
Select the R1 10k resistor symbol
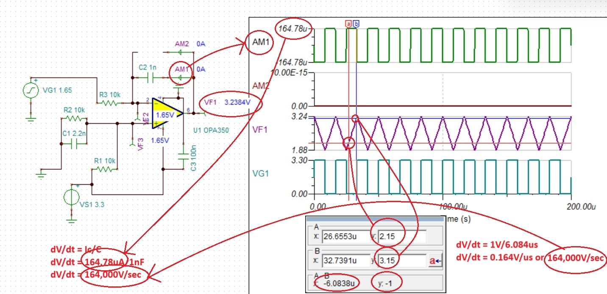pyautogui.click(x=104, y=169)
